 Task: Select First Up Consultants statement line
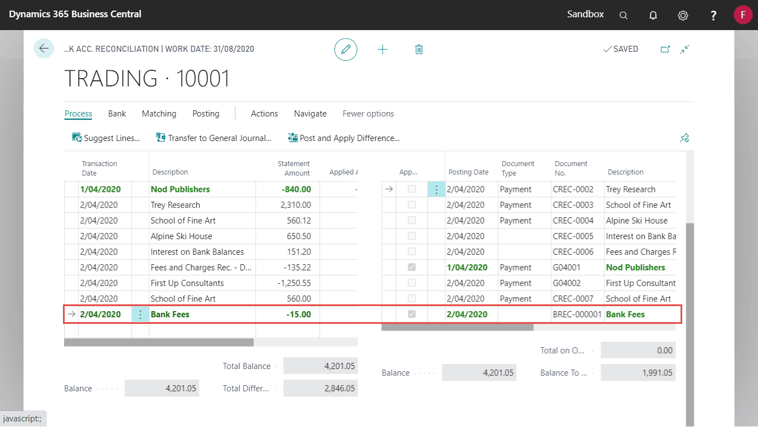(x=187, y=283)
